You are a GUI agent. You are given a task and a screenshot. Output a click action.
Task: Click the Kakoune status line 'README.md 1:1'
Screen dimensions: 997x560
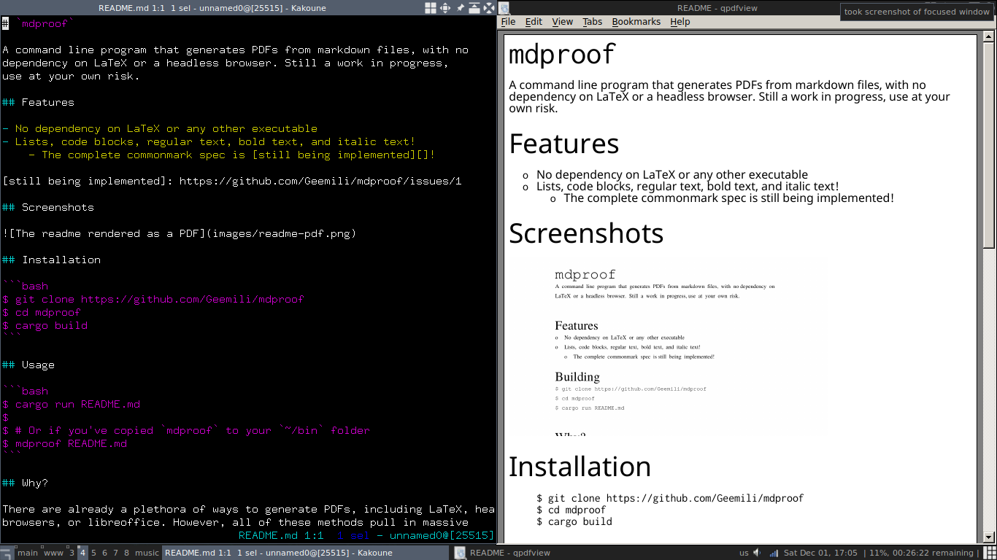point(281,536)
